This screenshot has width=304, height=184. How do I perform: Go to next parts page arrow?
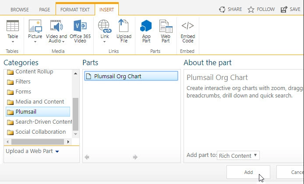tap(135, 157)
